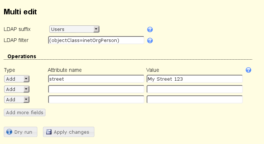Screen dimensions: 264x144
Task: Select the third empty attribute name field
Action: click(96, 100)
